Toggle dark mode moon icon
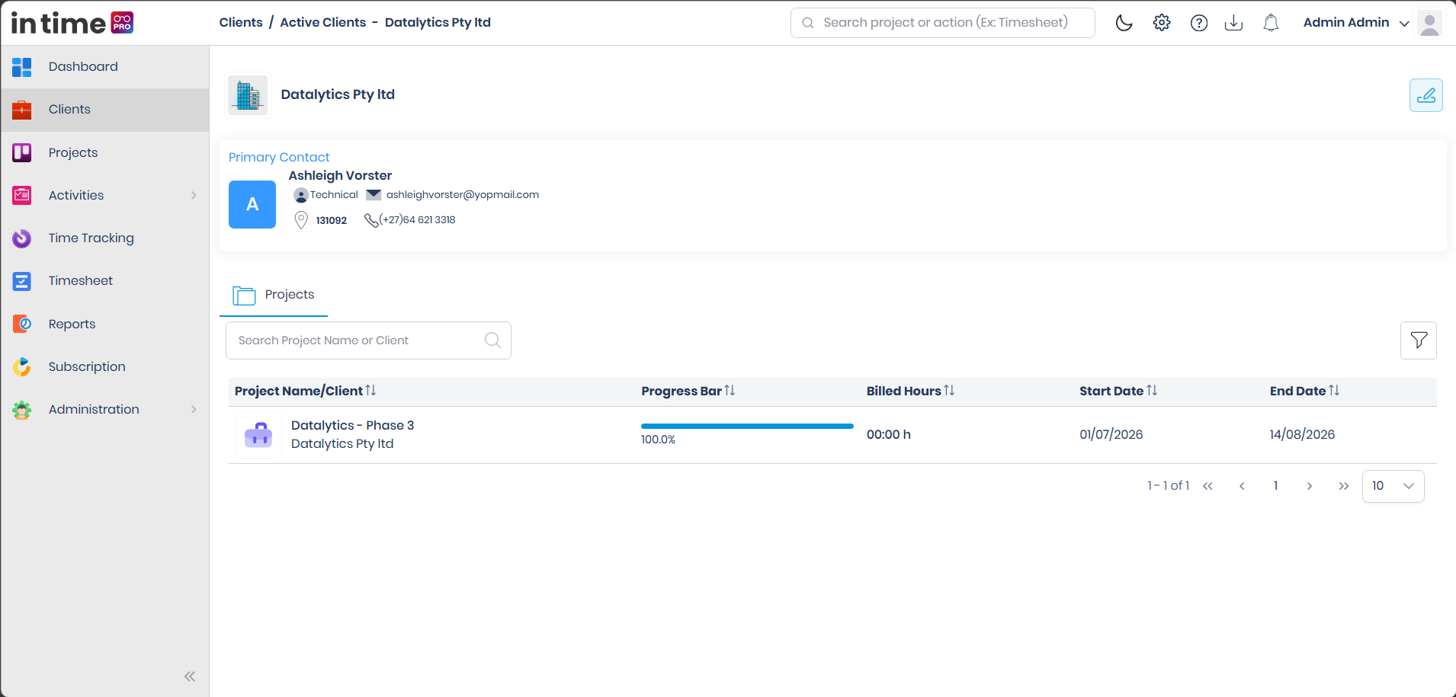This screenshot has width=1456, height=697. point(1124,23)
